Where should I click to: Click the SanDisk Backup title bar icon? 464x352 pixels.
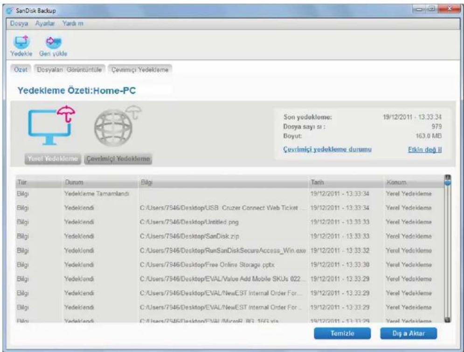point(10,11)
